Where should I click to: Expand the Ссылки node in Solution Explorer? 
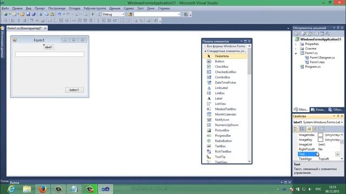pyautogui.click(x=296, y=48)
